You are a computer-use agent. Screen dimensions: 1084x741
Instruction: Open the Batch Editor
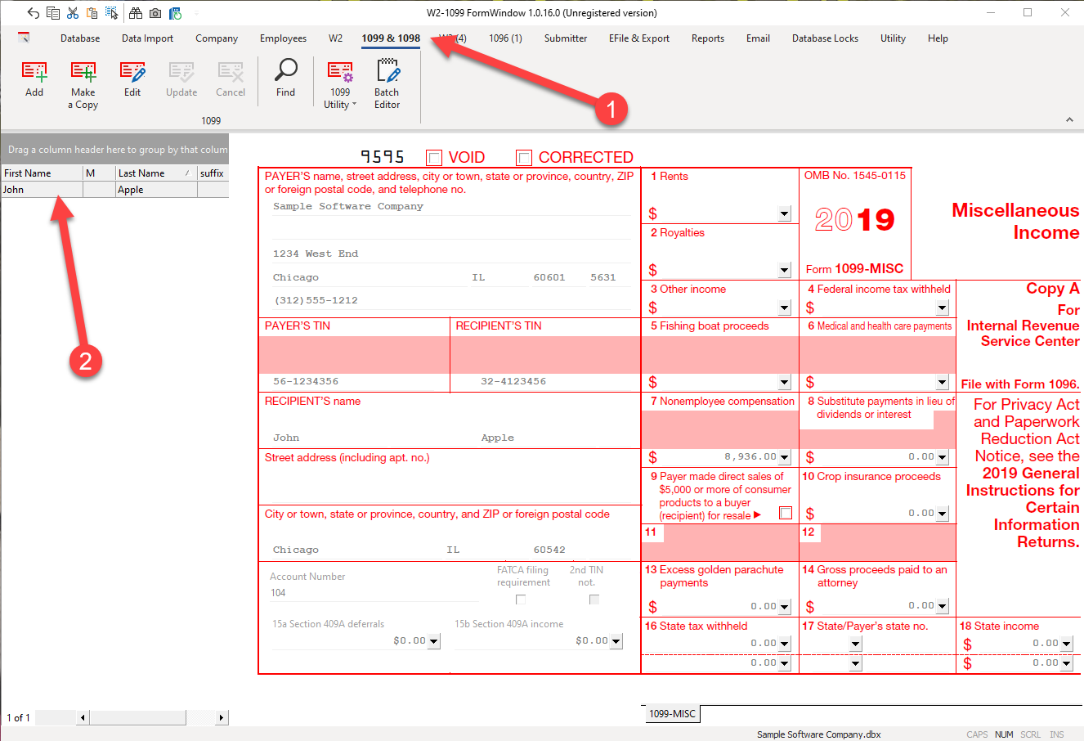tap(387, 84)
